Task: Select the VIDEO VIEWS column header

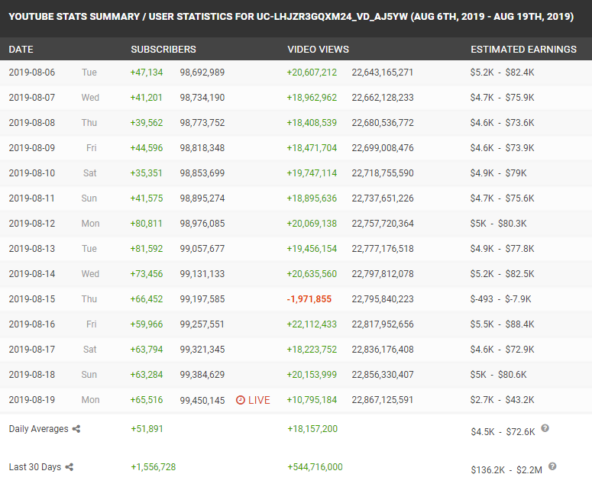Action: tap(319, 50)
